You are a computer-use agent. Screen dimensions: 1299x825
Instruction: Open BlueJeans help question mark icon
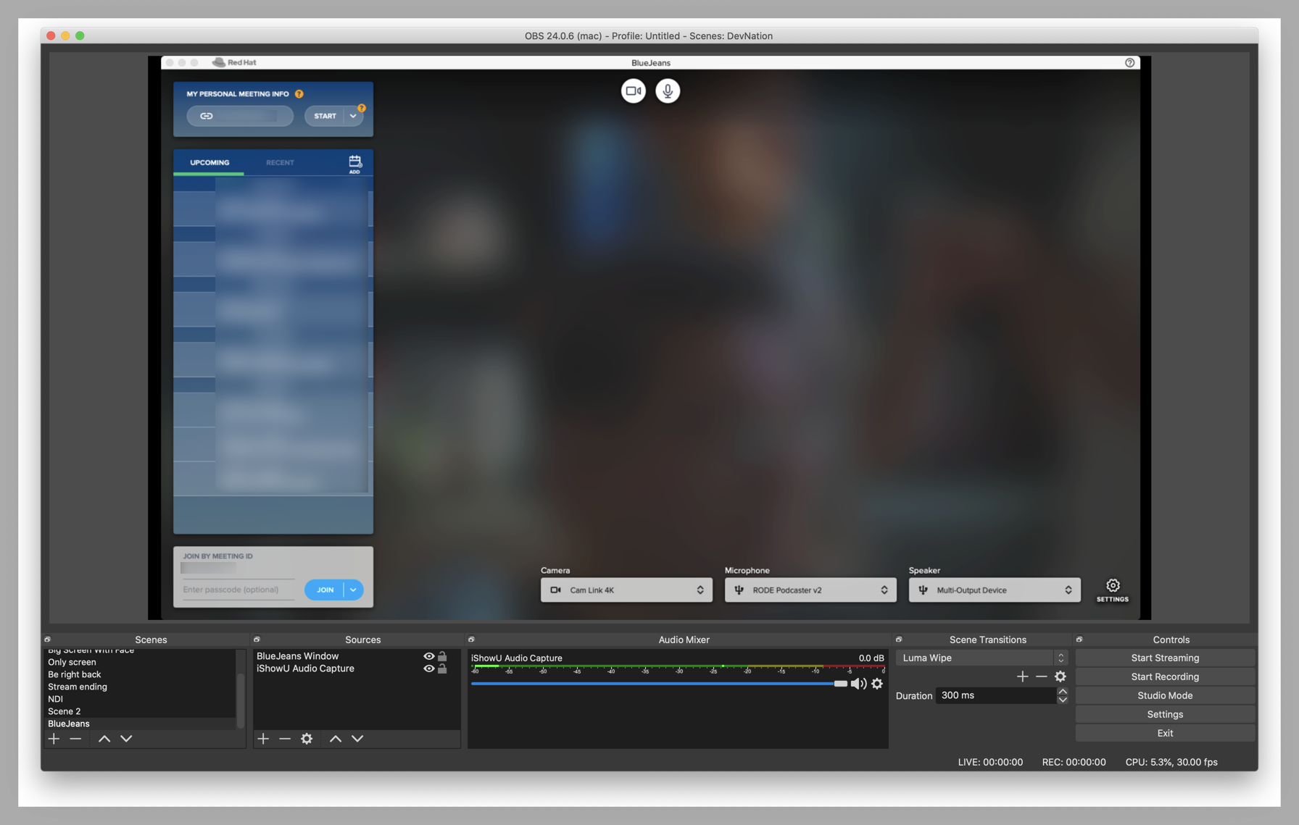1129,62
